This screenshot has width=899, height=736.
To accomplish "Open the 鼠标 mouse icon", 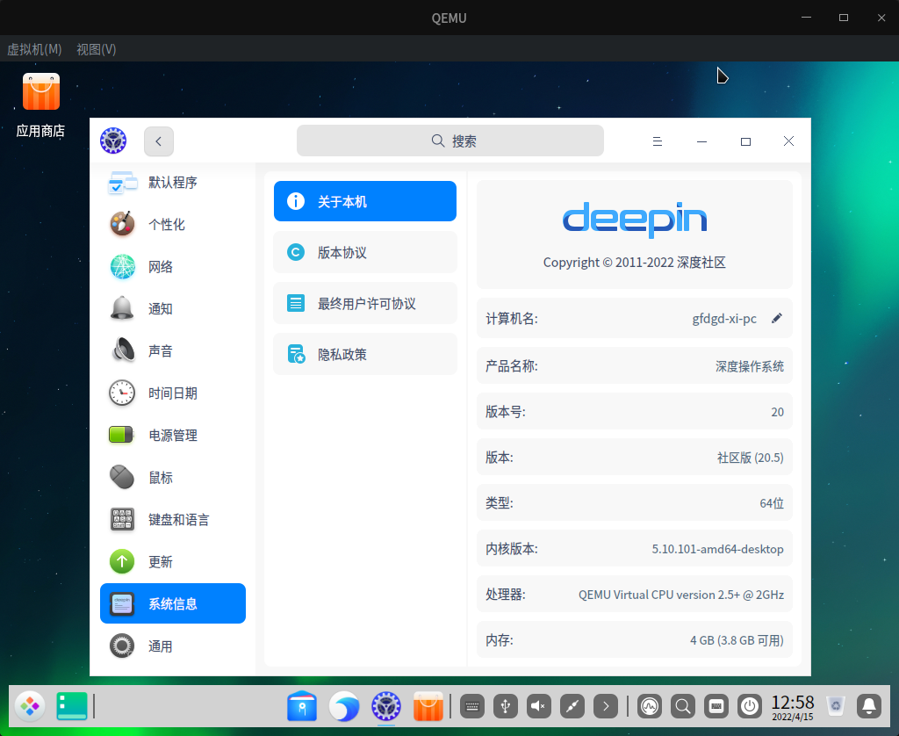I will 122,477.
